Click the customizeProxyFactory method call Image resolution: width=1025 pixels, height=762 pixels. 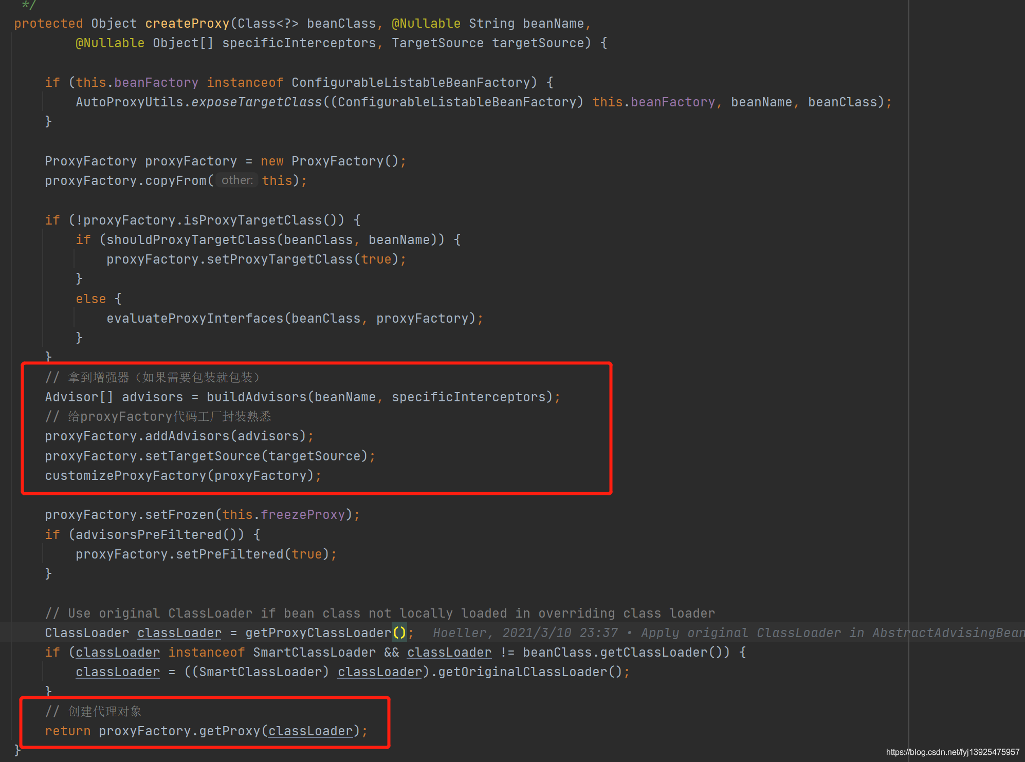[x=125, y=476]
